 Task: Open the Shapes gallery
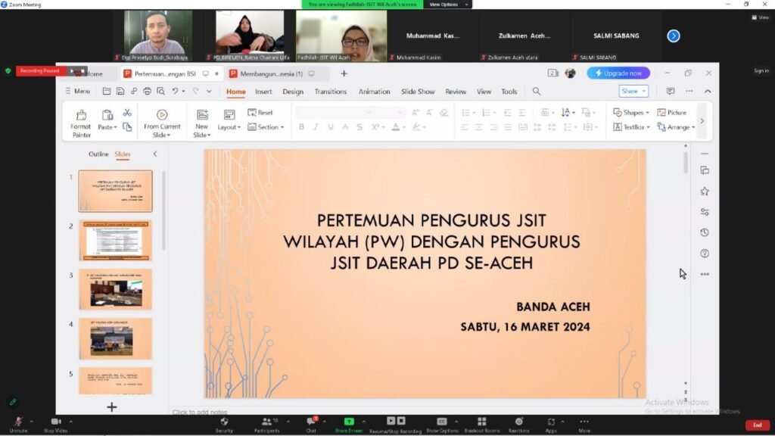[630, 113]
